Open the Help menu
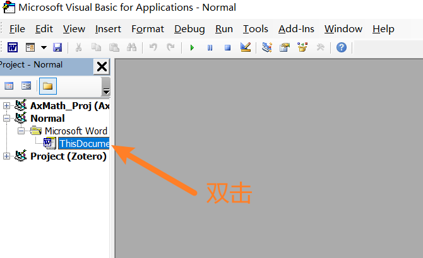423x258 pixels. coord(383,29)
